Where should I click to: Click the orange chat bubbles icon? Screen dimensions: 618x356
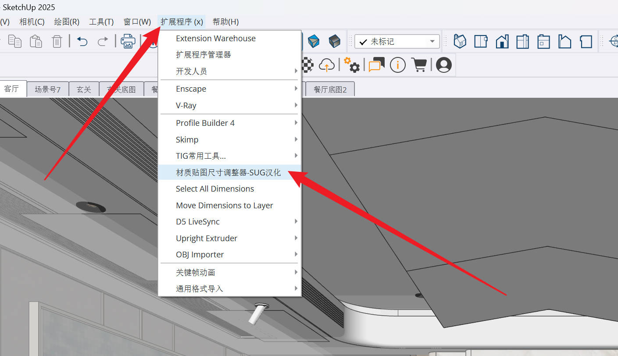click(376, 65)
